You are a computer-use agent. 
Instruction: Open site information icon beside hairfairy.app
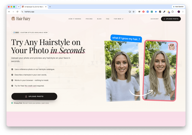(22, 12)
